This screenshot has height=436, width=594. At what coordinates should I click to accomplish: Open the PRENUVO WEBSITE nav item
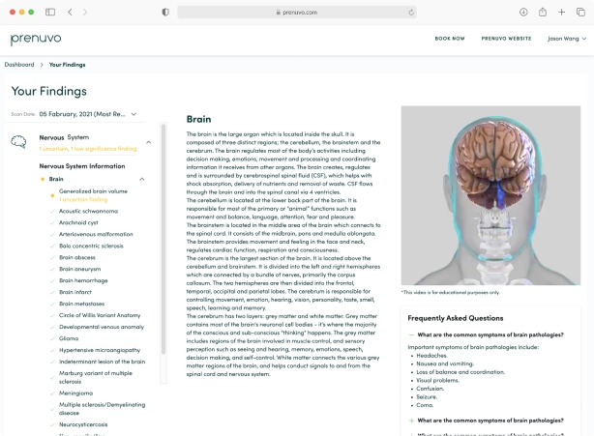point(506,39)
